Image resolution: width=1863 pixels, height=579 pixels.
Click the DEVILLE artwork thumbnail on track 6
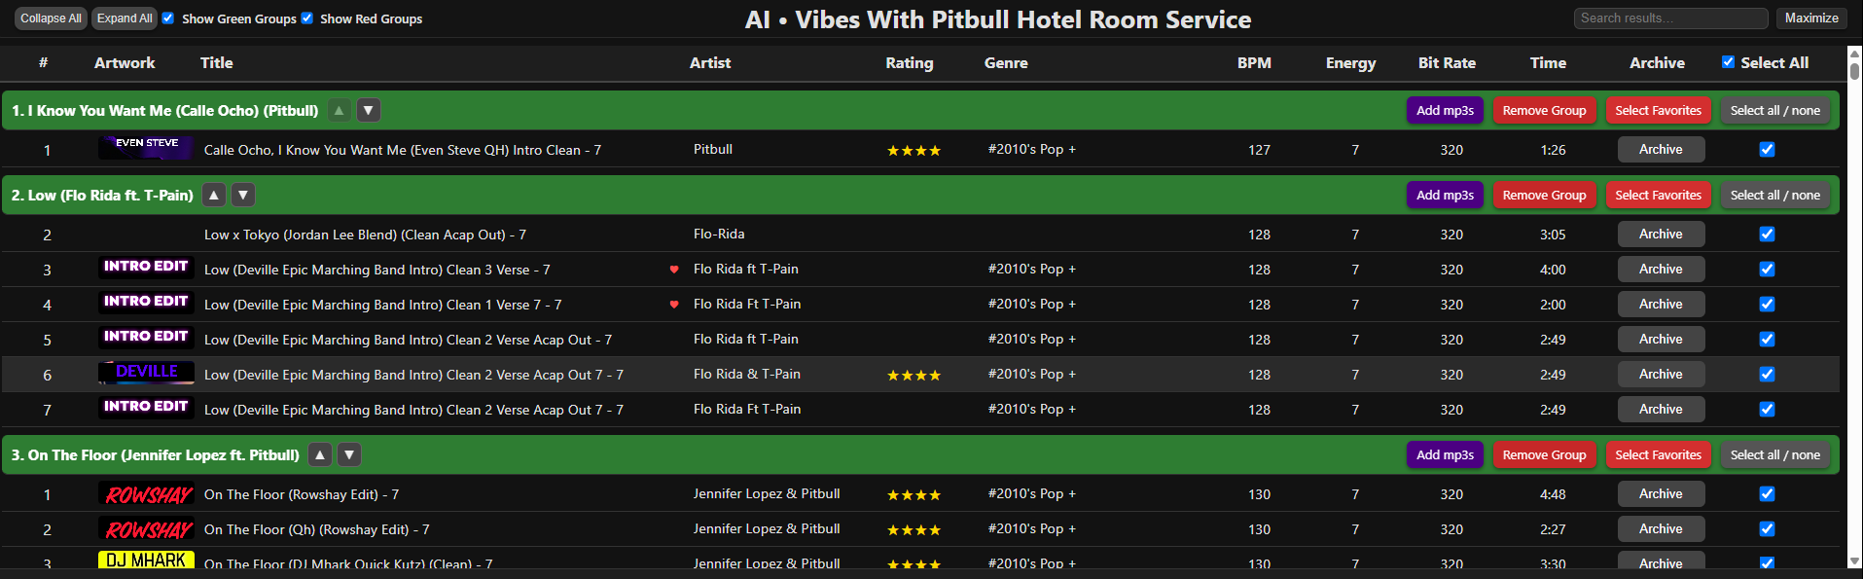tap(146, 373)
